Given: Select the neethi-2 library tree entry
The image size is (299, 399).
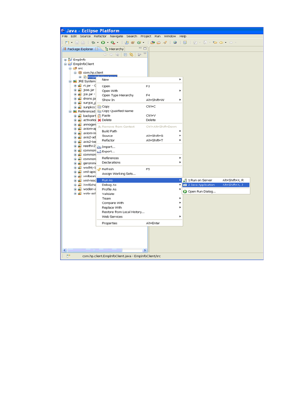Looking at the screenshot, I should point(87,146).
